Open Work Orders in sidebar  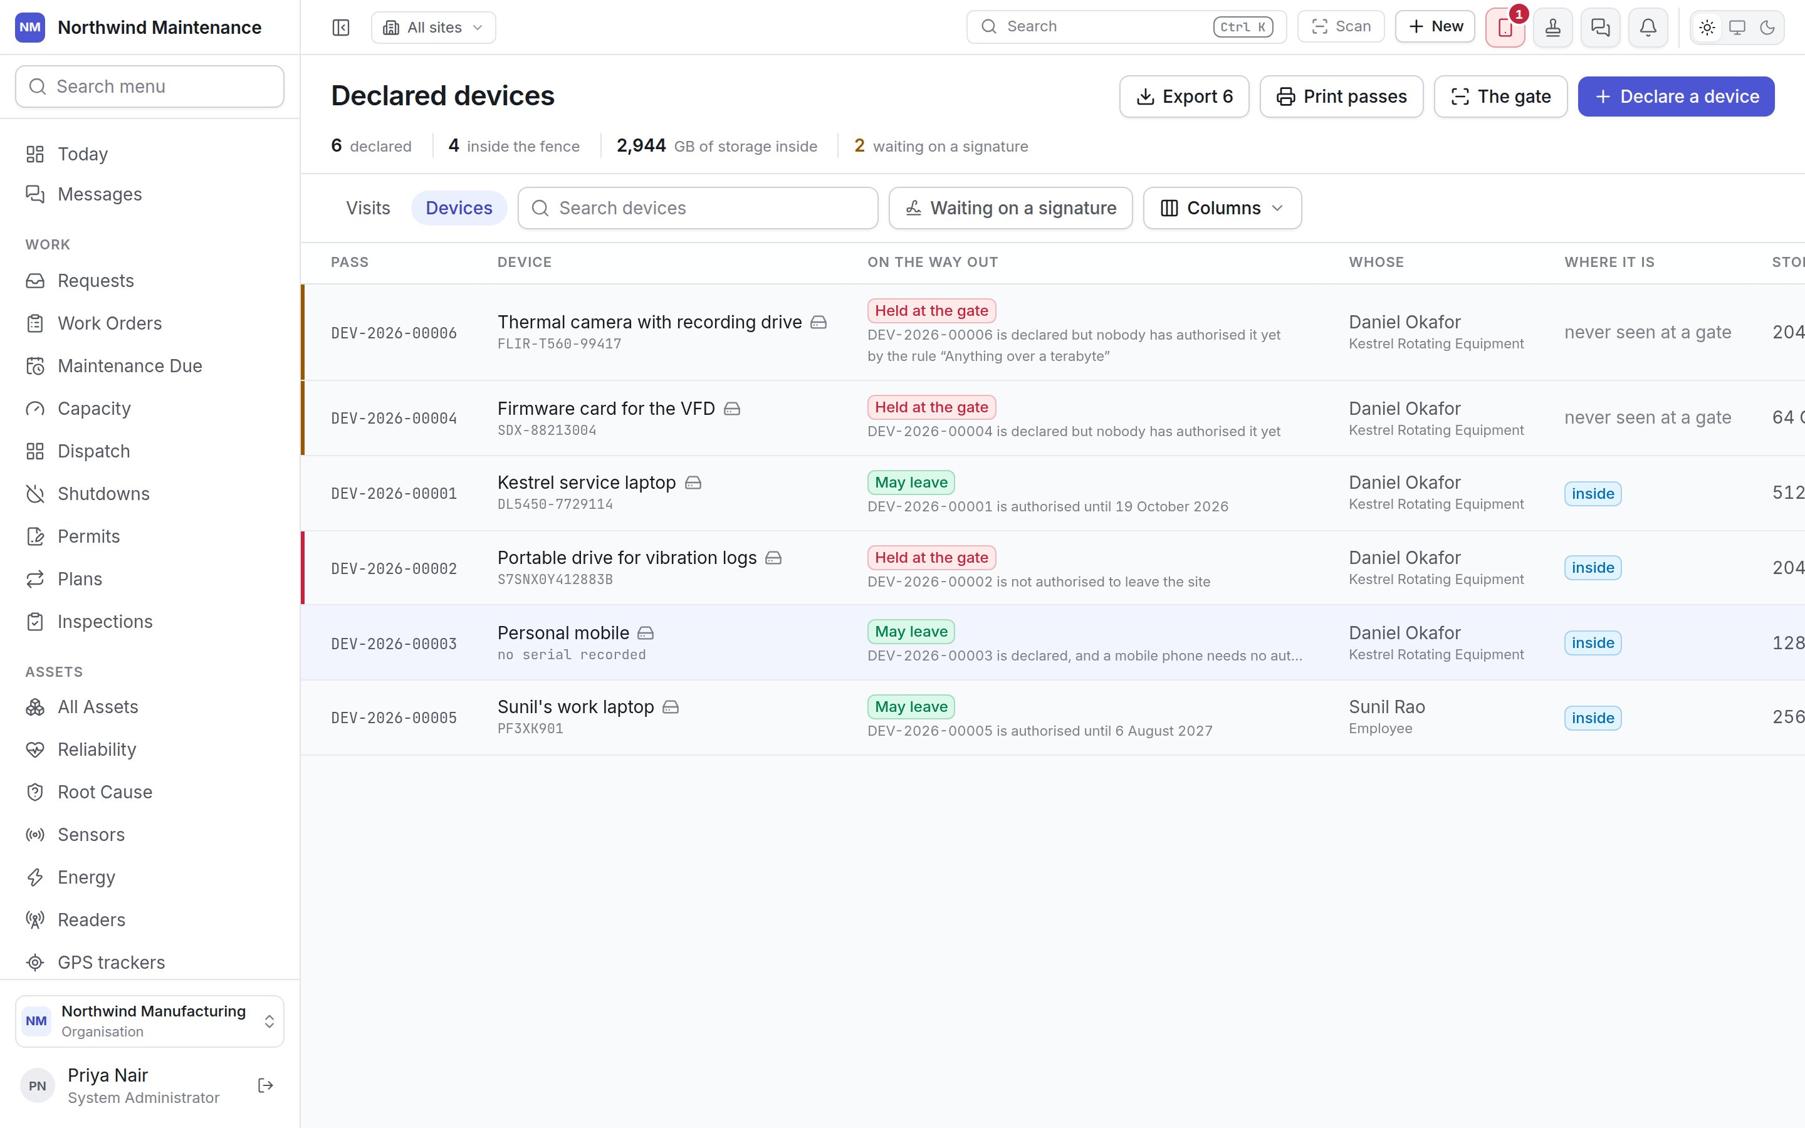pos(150,323)
